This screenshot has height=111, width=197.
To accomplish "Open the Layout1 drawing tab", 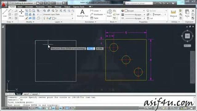I will pos(26,94).
